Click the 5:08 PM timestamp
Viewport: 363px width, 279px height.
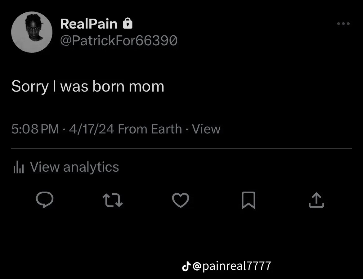point(35,129)
